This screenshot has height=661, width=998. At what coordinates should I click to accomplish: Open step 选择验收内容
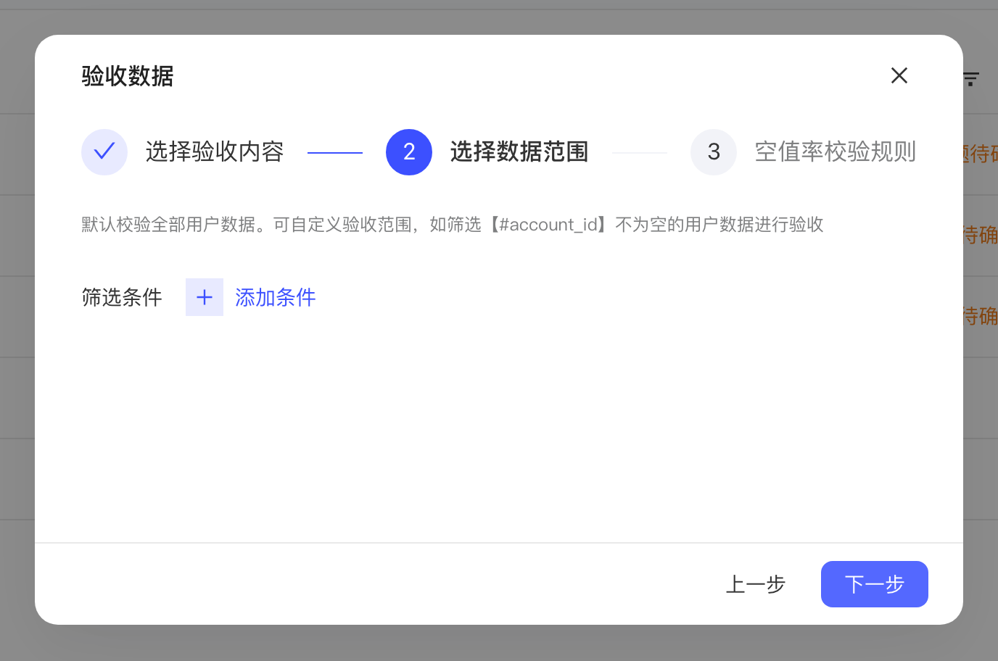pos(215,152)
